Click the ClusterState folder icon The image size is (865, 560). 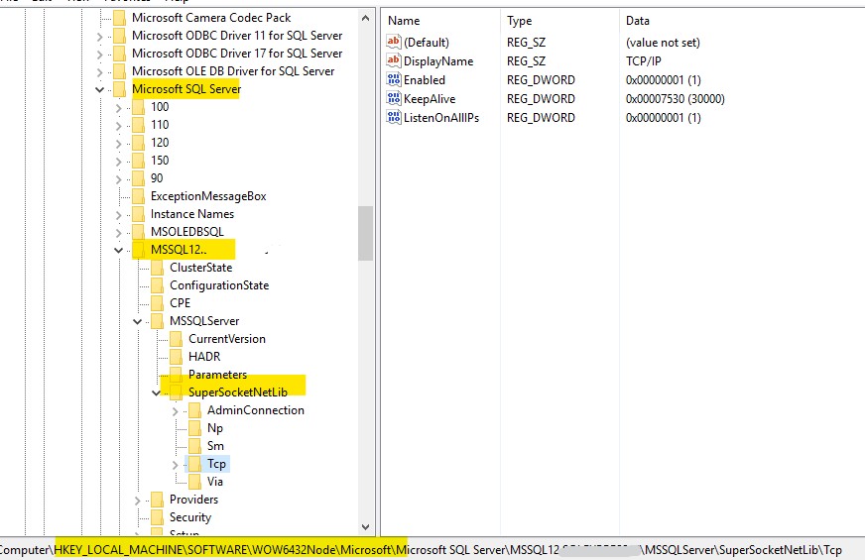[157, 268]
